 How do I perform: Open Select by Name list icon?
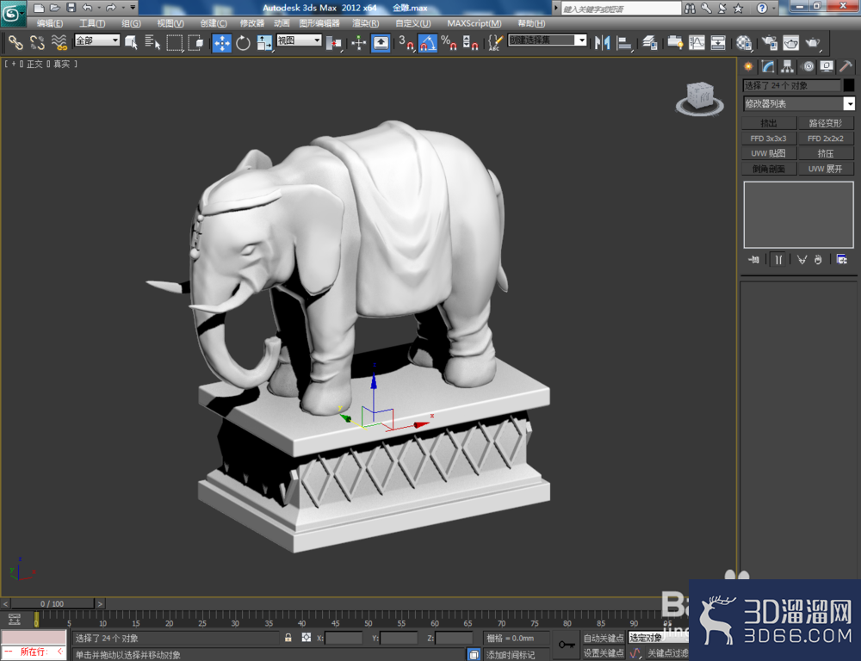click(x=152, y=42)
